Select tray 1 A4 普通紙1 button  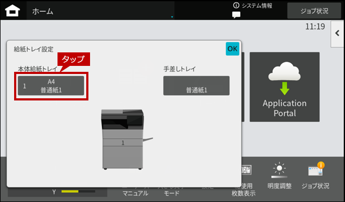click(x=51, y=86)
